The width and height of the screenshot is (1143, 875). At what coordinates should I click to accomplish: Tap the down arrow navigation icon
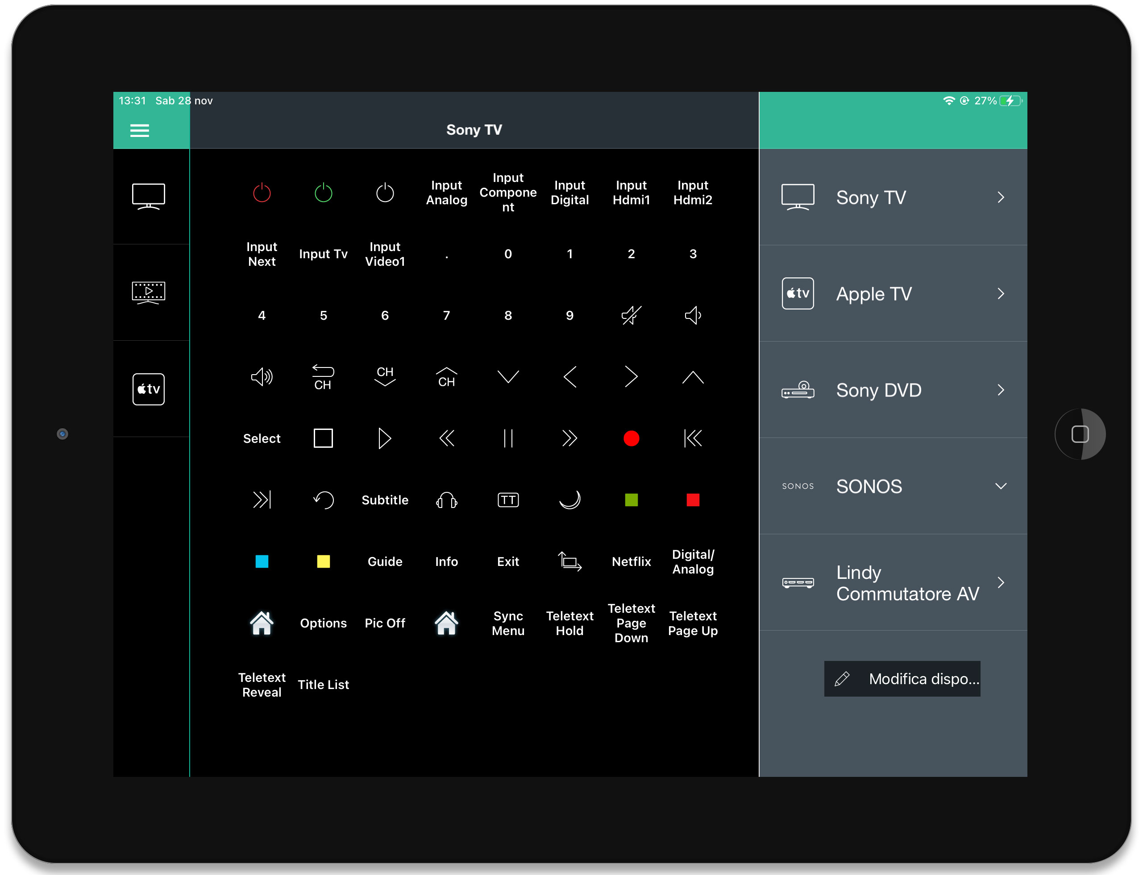pyautogui.click(x=507, y=377)
